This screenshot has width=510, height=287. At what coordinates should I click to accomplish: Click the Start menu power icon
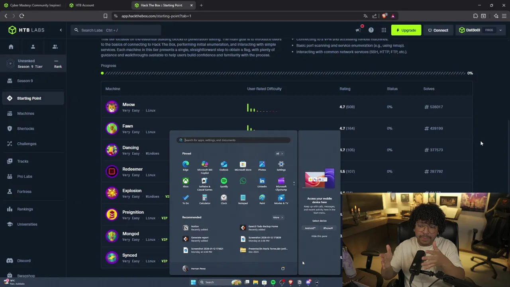click(x=283, y=269)
